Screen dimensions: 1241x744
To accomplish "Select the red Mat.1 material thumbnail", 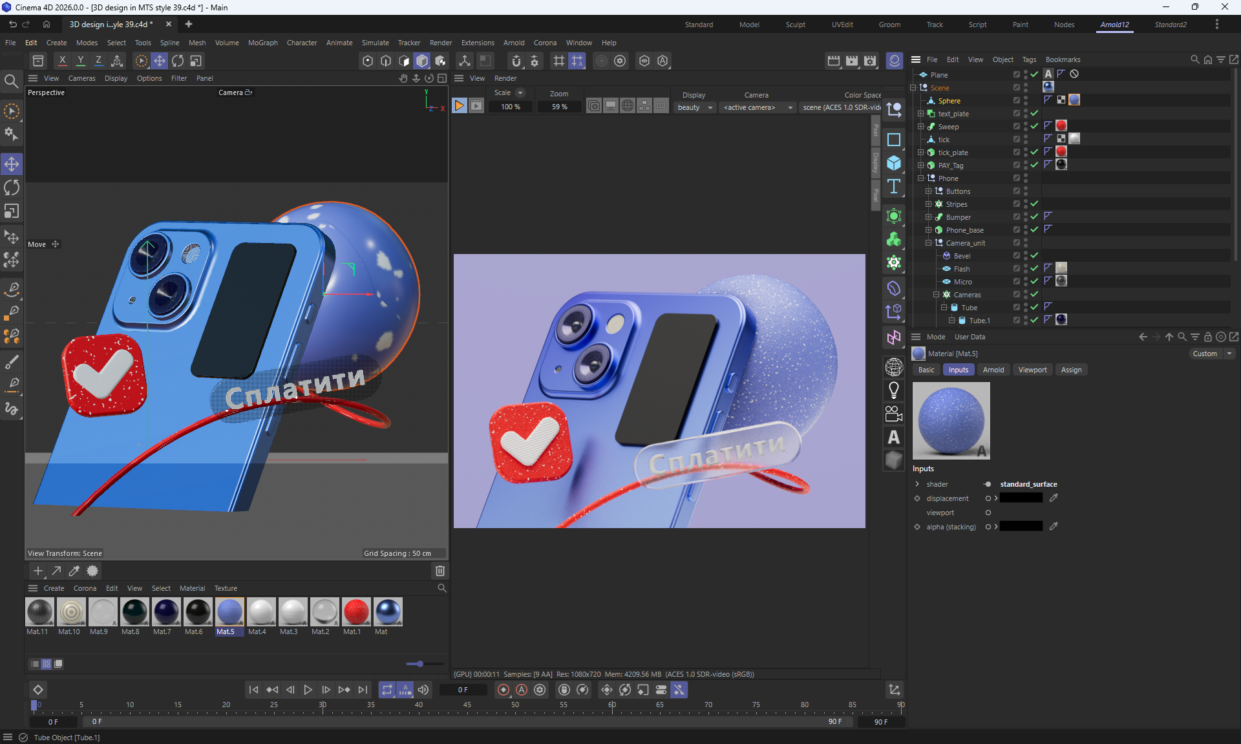I will pyautogui.click(x=355, y=611).
